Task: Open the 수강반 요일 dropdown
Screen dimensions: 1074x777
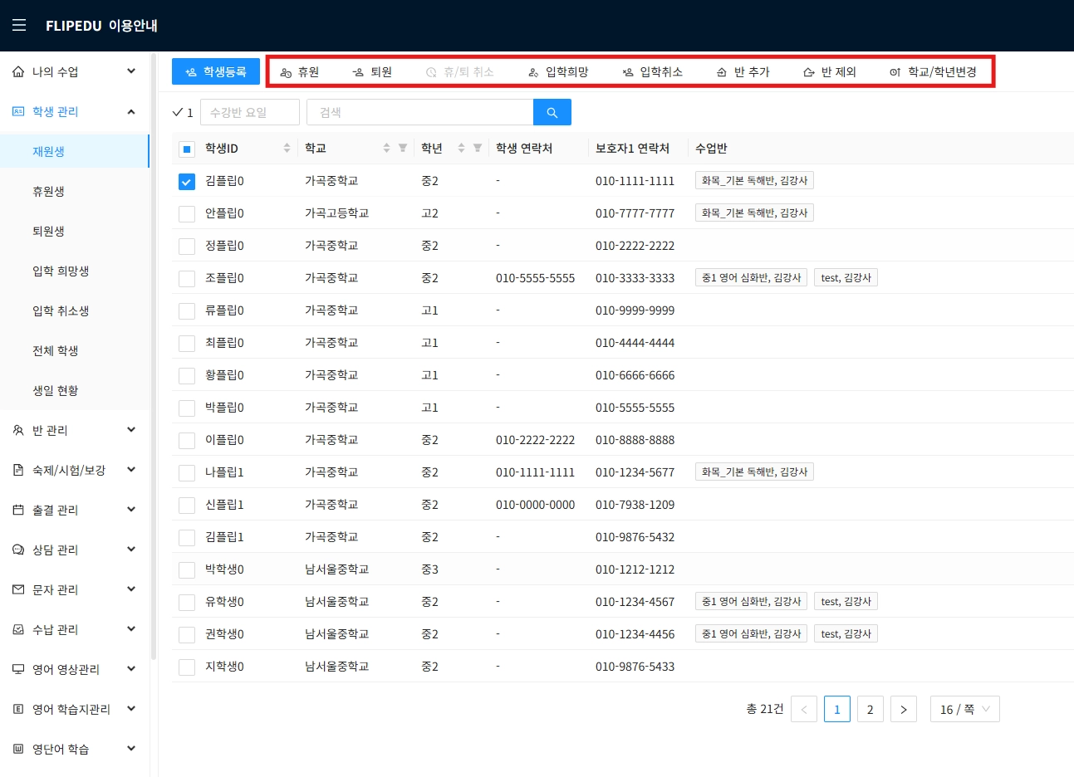Action: (250, 112)
